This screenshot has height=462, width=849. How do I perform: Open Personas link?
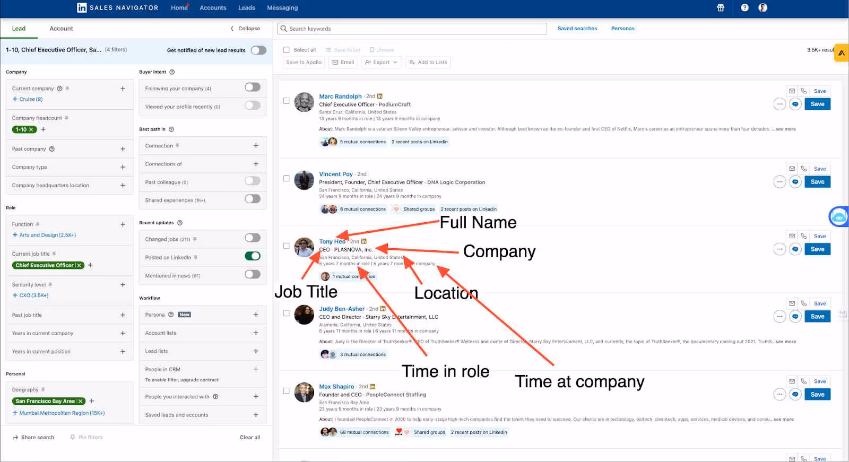tap(623, 29)
